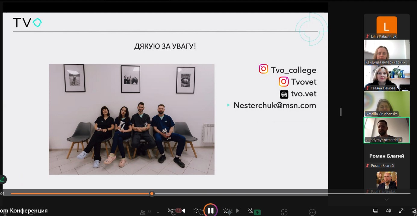Select the Кандидат ветеринарних participant video
The height and width of the screenshot is (216, 417).
387,52
